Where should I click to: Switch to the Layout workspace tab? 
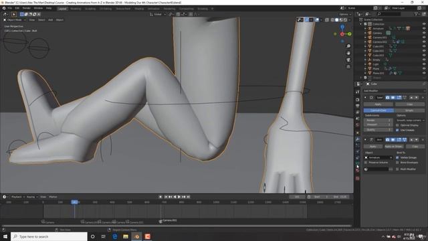coord(62,9)
